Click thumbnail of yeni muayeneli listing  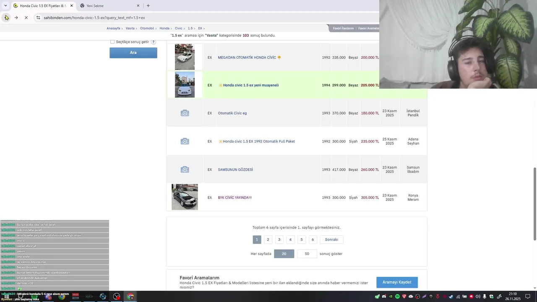[x=185, y=85]
